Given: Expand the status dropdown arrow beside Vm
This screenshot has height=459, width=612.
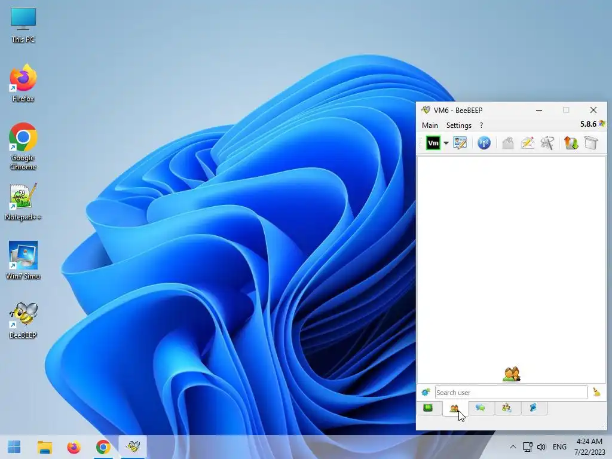Looking at the screenshot, I should point(446,143).
